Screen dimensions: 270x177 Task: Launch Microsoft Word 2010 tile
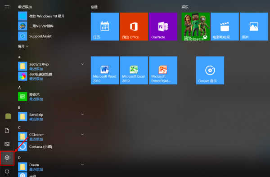click(105, 70)
